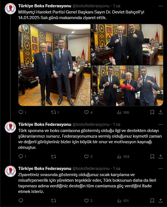The width and height of the screenshot is (167, 207).
Task: Open the top-right photo with raised fists
Action: click(x=127, y=44)
